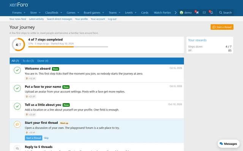The width and height of the screenshot is (243, 151).
Task: Click the Search magnifier button
Action: tap(225, 12)
